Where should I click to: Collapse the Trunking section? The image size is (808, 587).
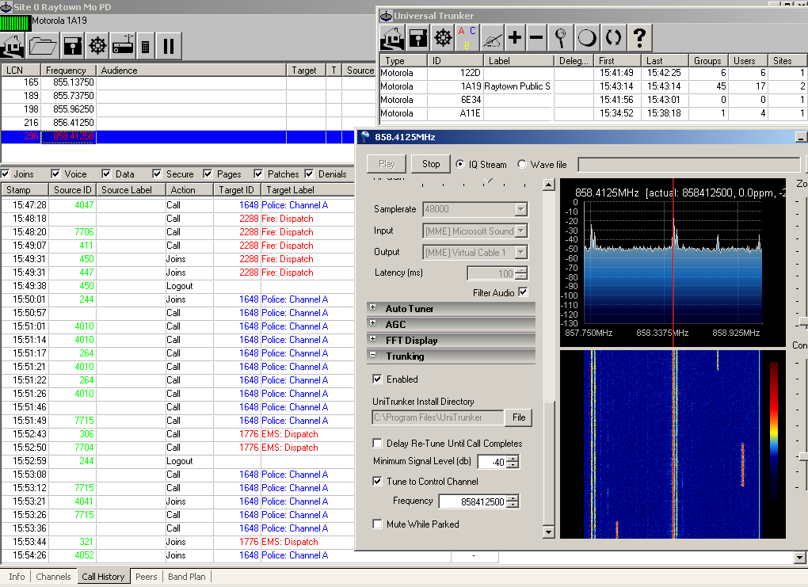pos(372,355)
